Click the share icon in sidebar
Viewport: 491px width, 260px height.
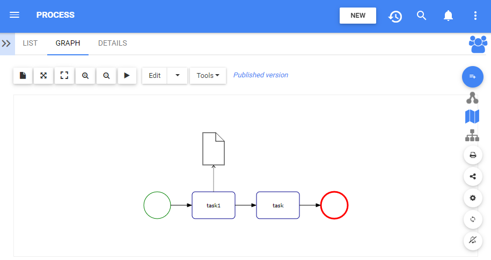coord(473,176)
